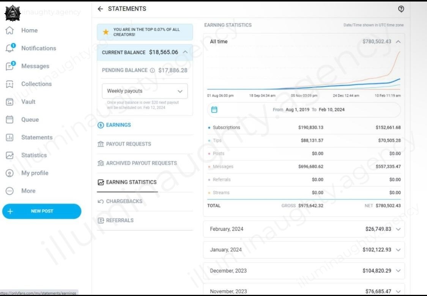This screenshot has width=427, height=296.
Task: Expand the February, 2024 row
Action: 304,229
